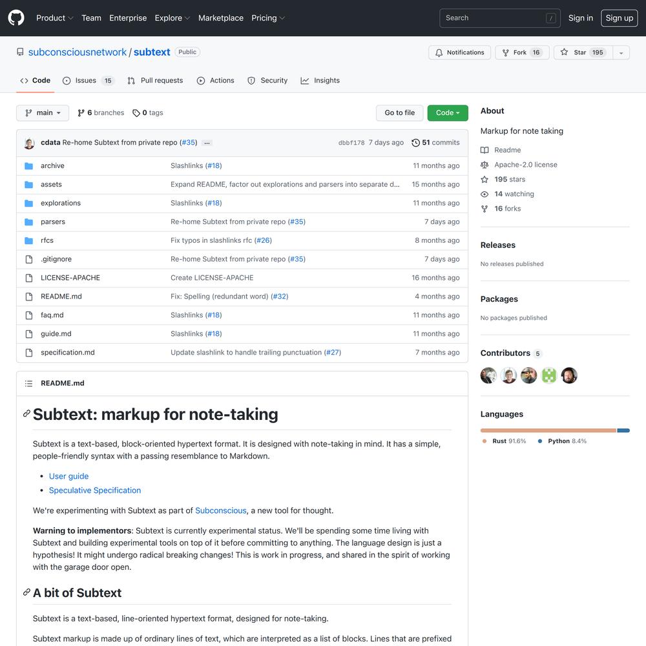The width and height of the screenshot is (646, 646).
Task: Click the README.md file icon in list
Action: point(29,297)
